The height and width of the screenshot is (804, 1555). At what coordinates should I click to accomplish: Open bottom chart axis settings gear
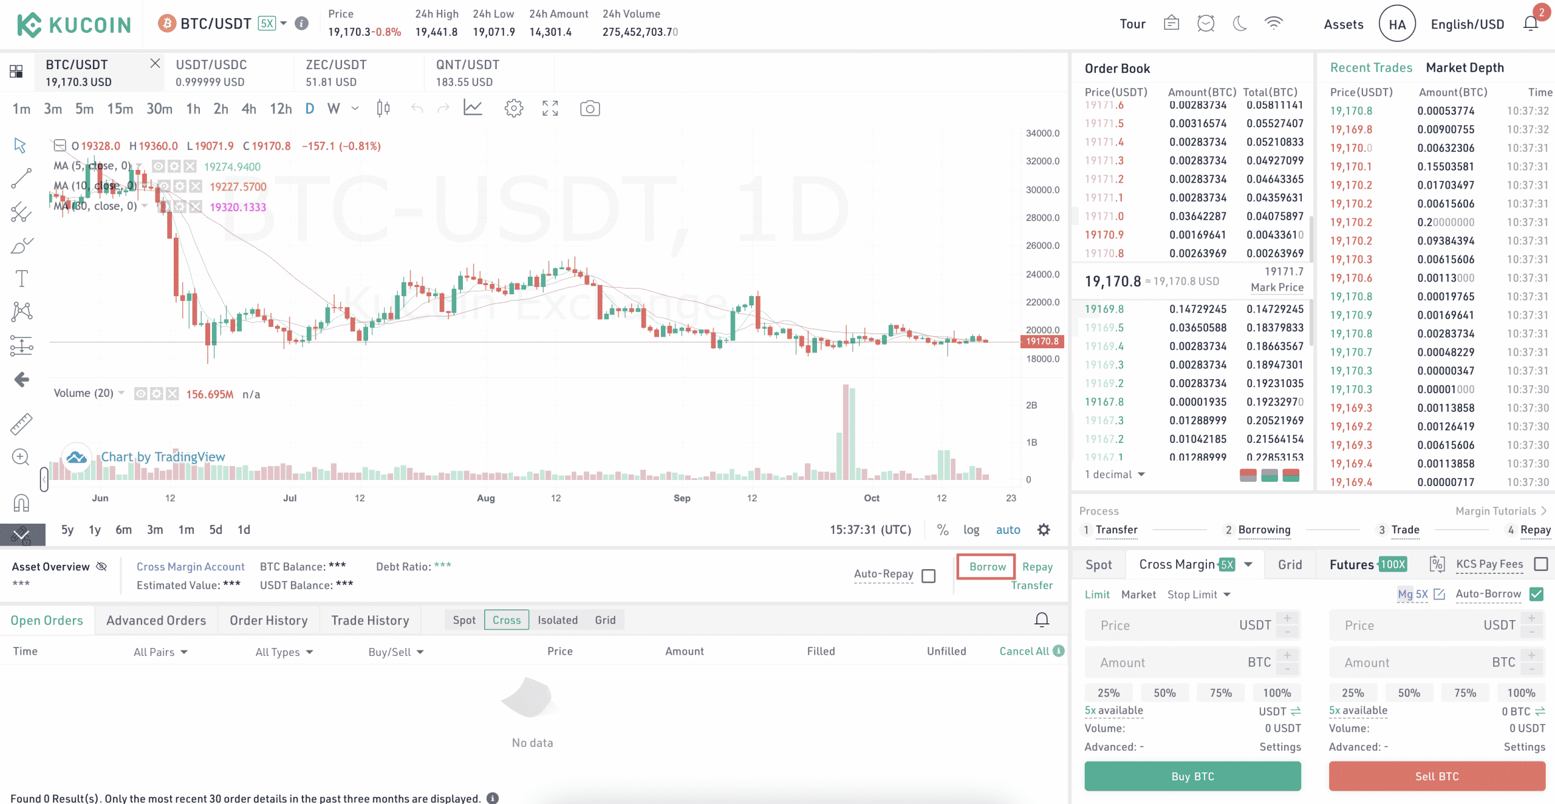tap(1044, 530)
